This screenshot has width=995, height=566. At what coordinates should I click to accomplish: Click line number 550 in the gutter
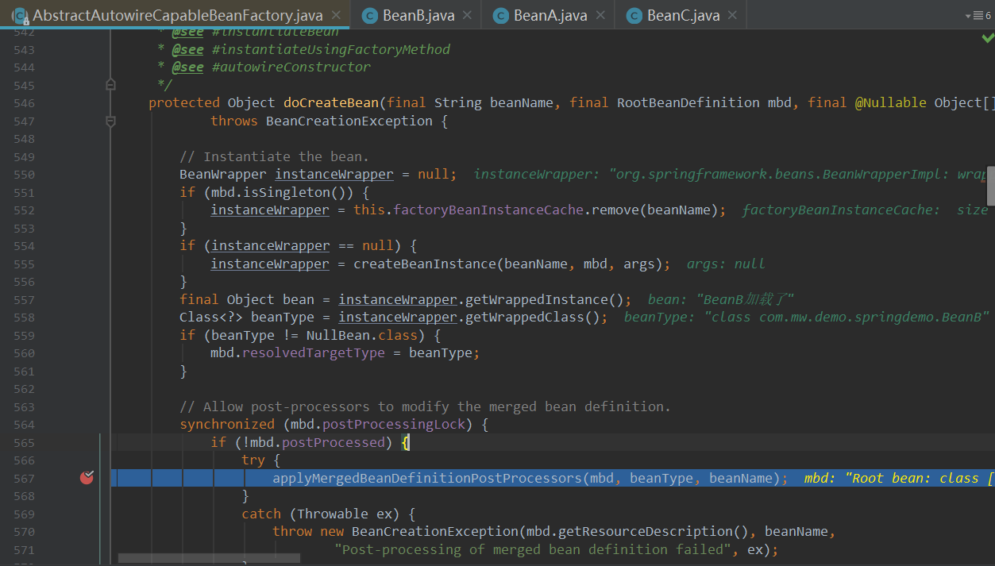pos(24,175)
